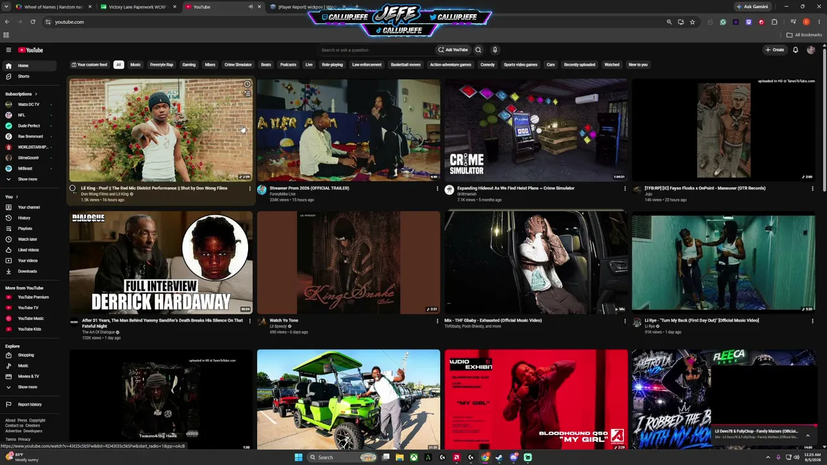Image resolution: width=827 pixels, height=465 pixels.
Task: Click the Ask Gemini button
Action: pos(752,7)
